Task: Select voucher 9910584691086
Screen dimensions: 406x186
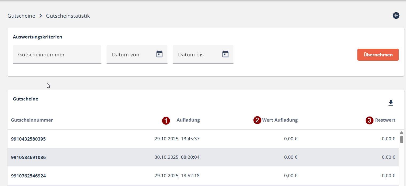Action: 28,157
